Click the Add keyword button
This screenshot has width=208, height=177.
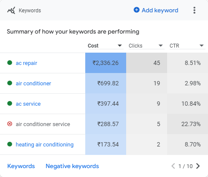point(156,10)
